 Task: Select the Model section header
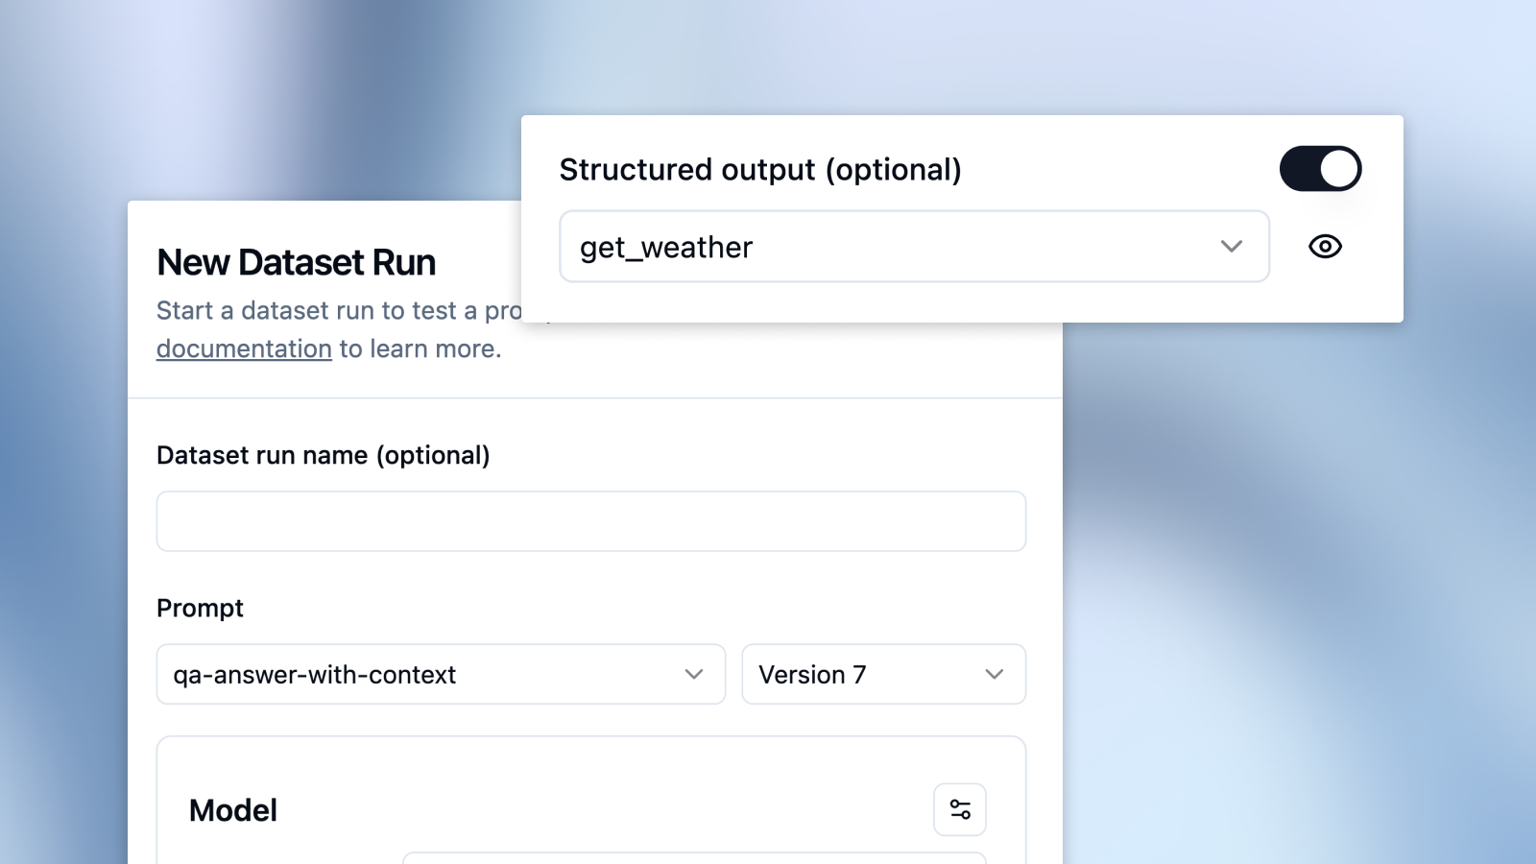click(x=232, y=809)
